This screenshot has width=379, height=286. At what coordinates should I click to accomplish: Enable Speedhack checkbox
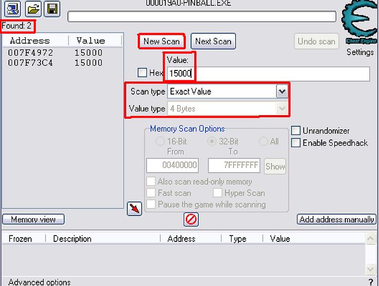(x=296, y=142)
